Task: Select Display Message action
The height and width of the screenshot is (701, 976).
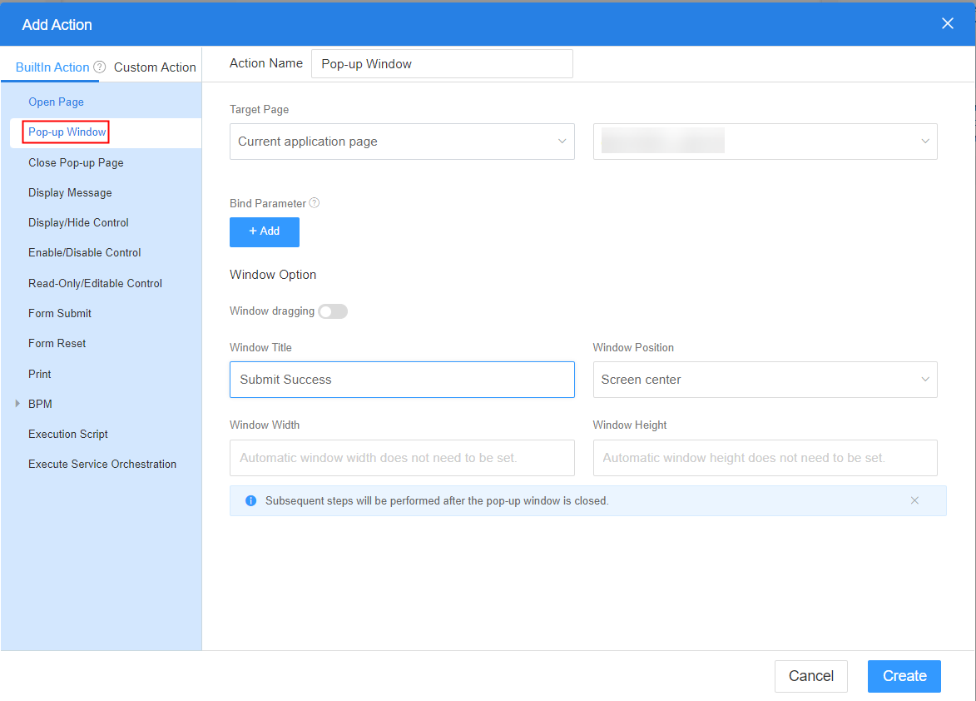Action: click(71, 193)
